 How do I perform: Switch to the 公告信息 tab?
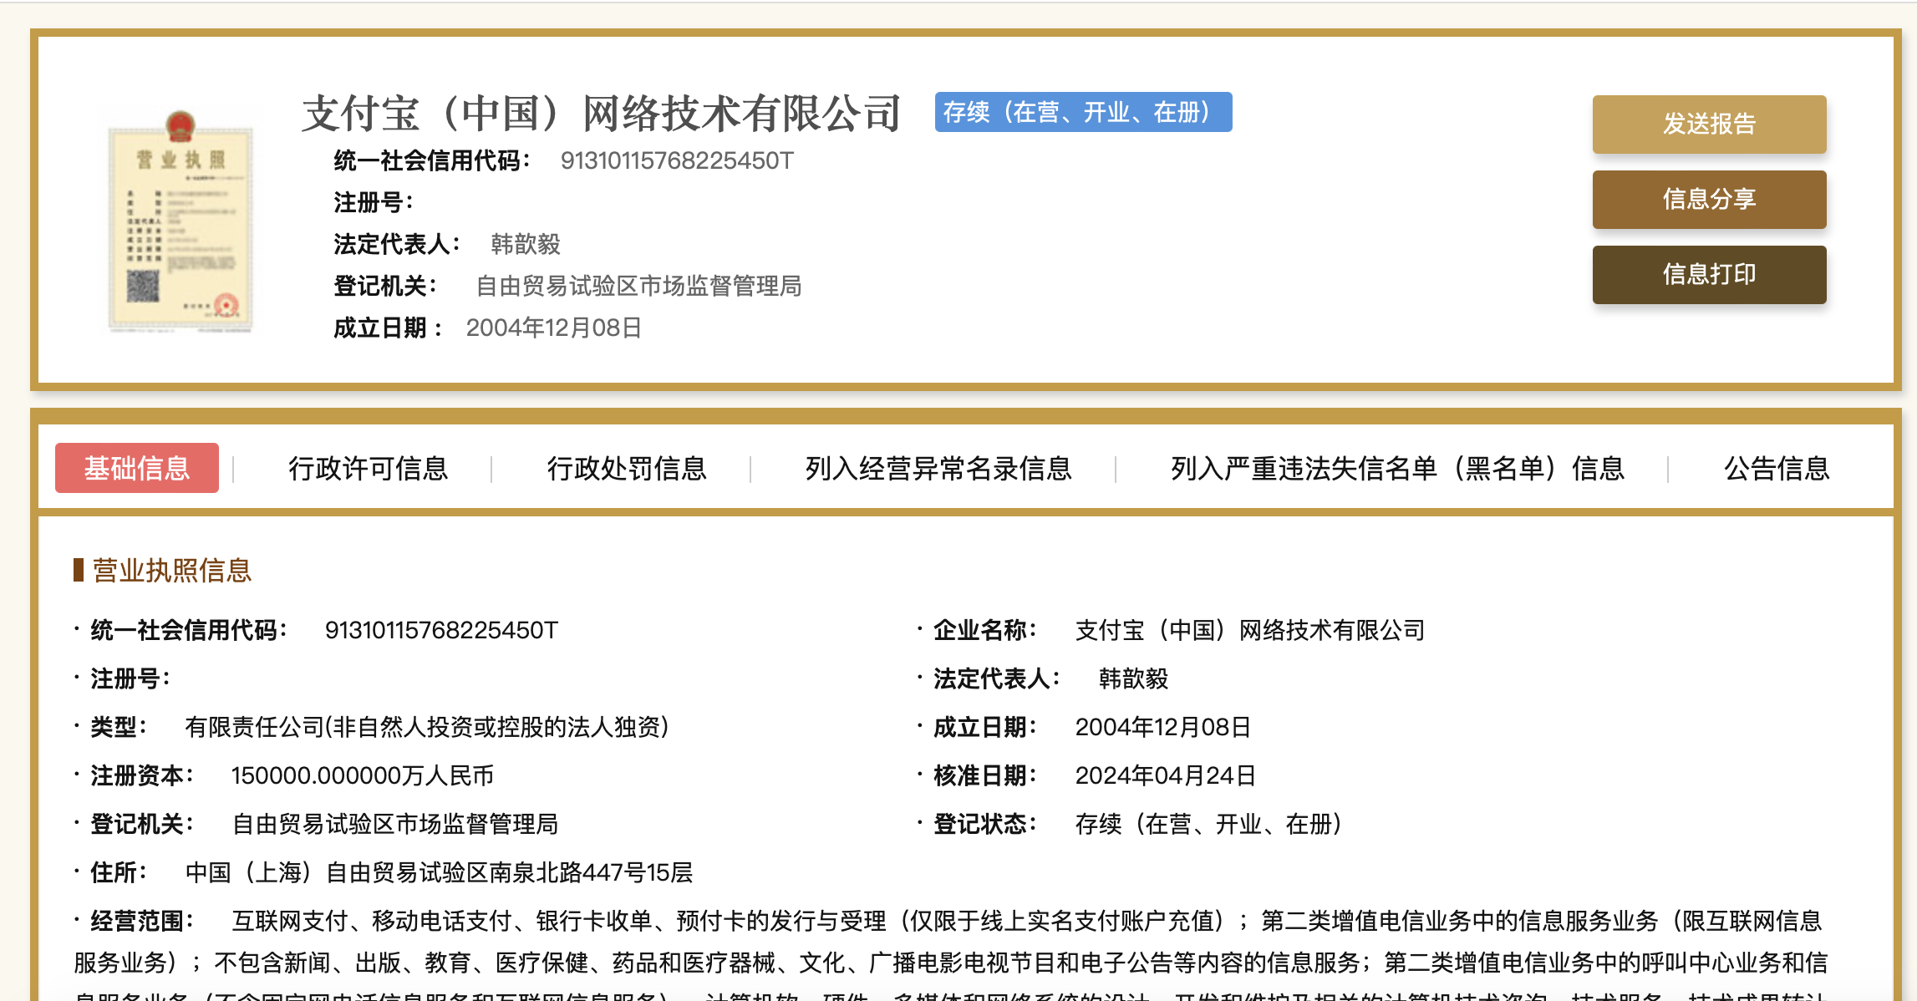point(1777,469)
